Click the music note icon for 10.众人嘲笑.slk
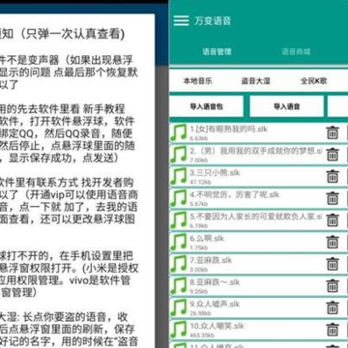The height and width of the screenshot is (348, 348). [x=179, y=330]
